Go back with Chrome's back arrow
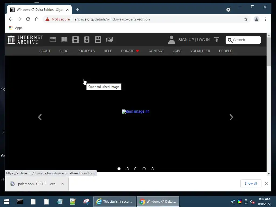The height and width of the screenshot is (207, 276). 11,19
